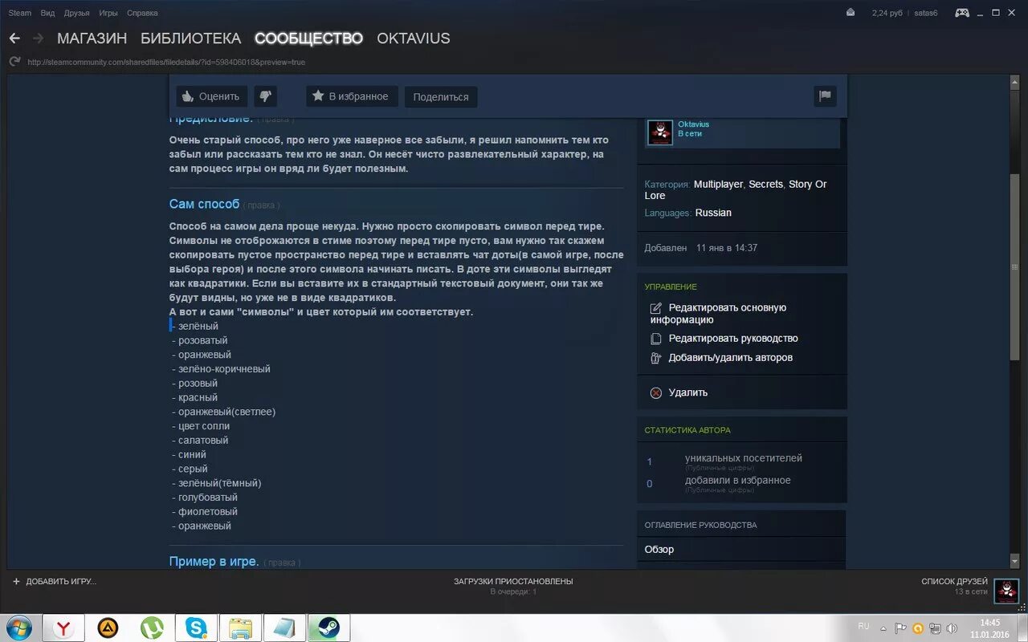Click the Пример в игре heading
The height and width of the screenshot is (642, 1028).
[x=214, y=561]
